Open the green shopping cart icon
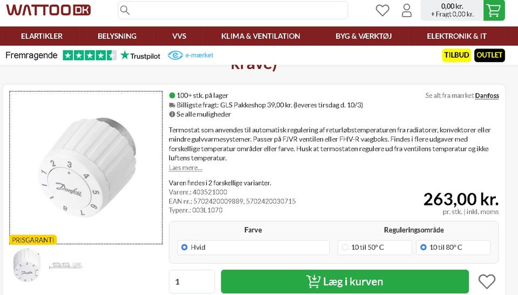 (494, 10)
